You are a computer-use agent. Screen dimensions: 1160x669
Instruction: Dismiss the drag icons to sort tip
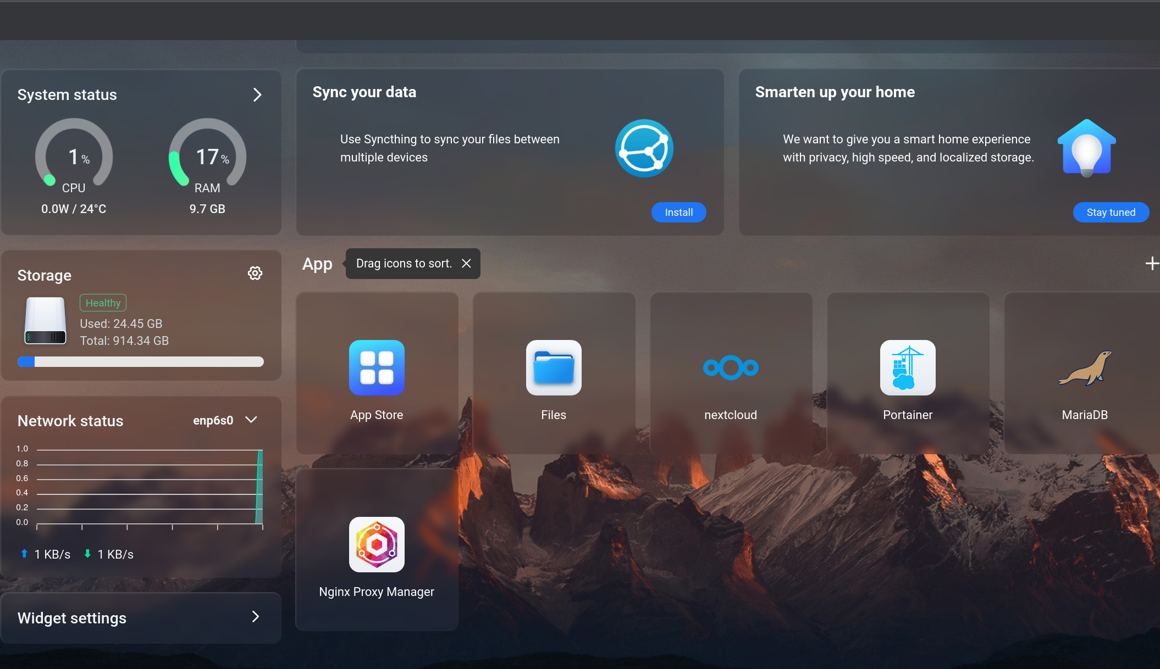coord(466,264)
